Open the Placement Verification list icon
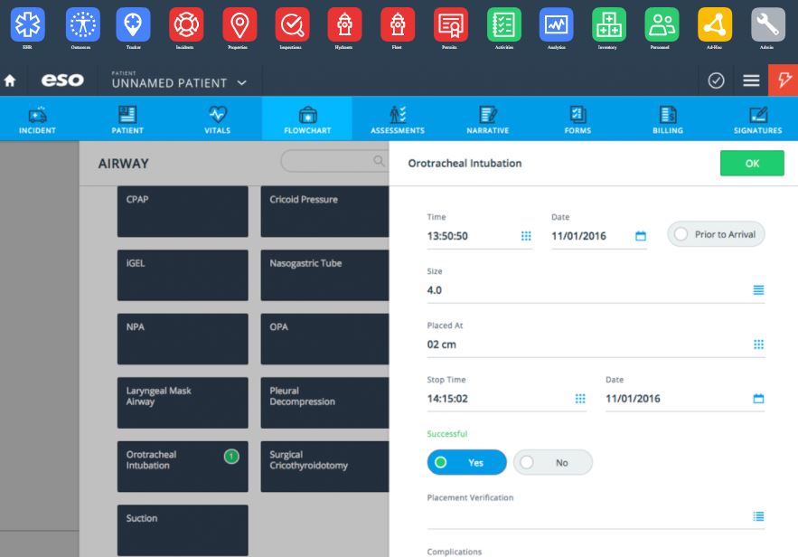Screen dimensions: 798x557 click(x=758, y=516)
